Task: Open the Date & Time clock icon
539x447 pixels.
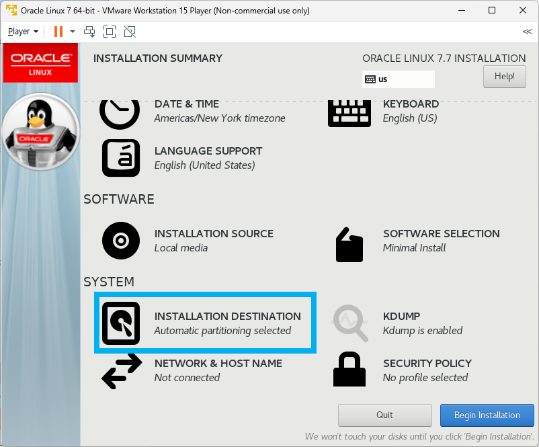Action: [120, 114]
